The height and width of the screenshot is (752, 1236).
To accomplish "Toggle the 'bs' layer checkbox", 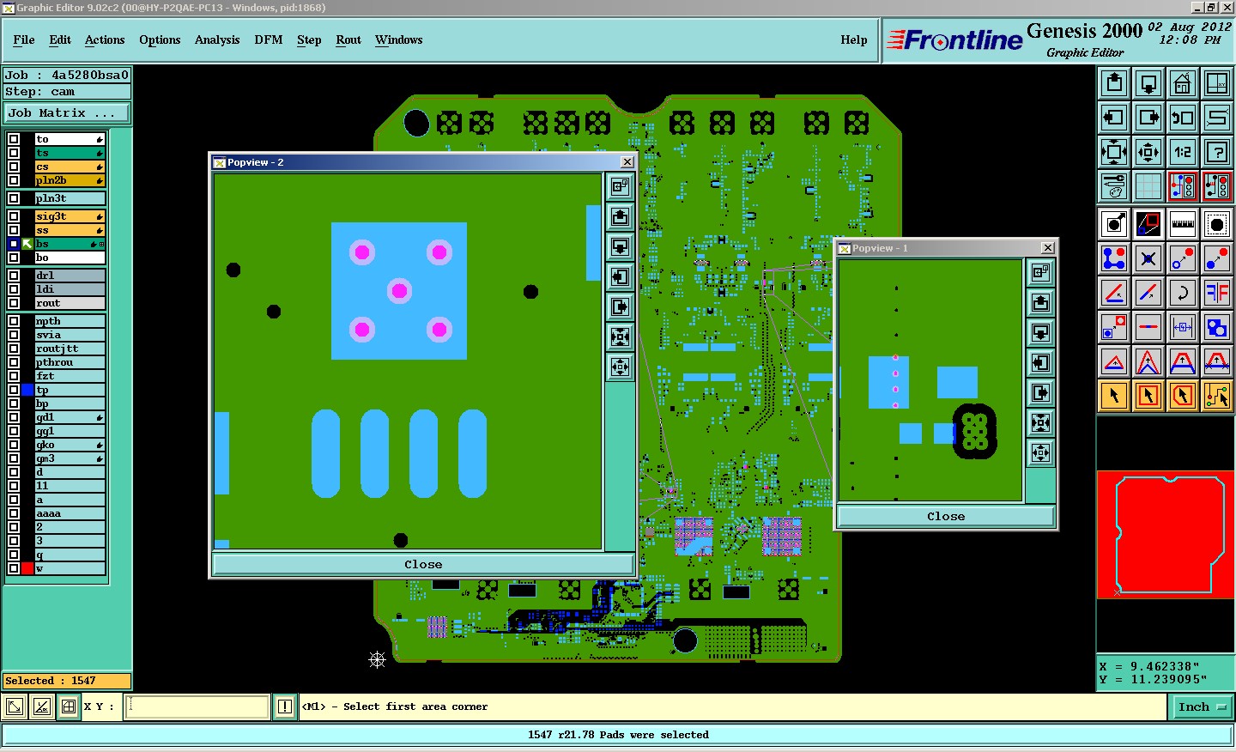I will pyautogui.click(x=14, y=244).
